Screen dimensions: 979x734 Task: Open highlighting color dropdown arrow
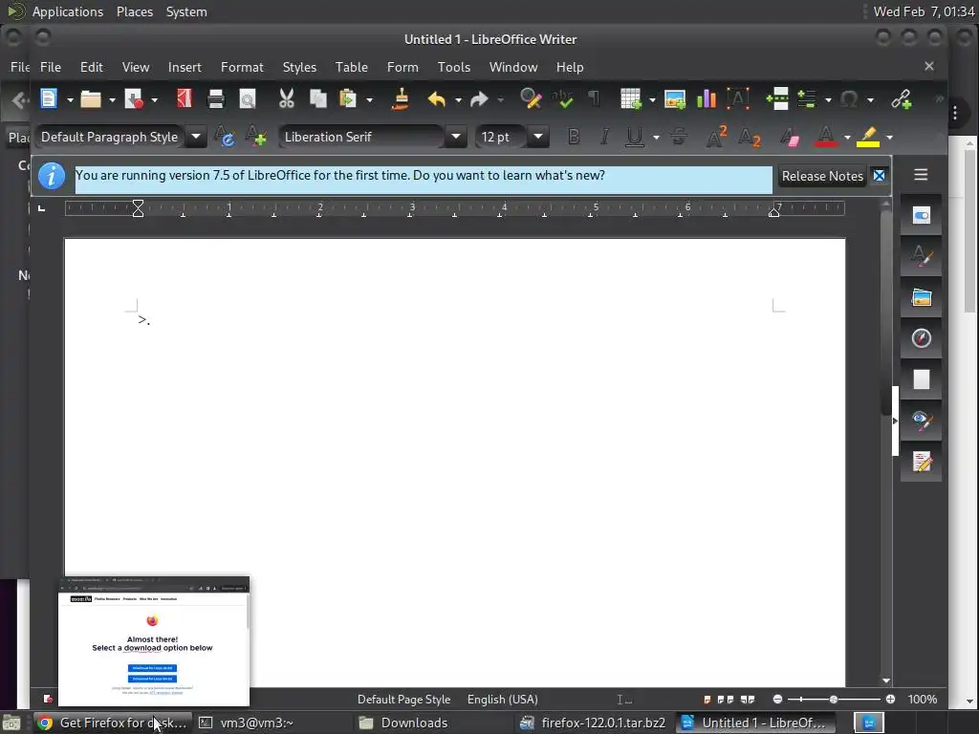coord(890,138)
